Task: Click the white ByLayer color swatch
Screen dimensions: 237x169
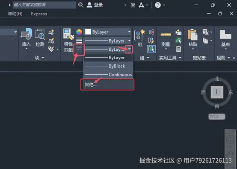Action: tap(88, 32)
